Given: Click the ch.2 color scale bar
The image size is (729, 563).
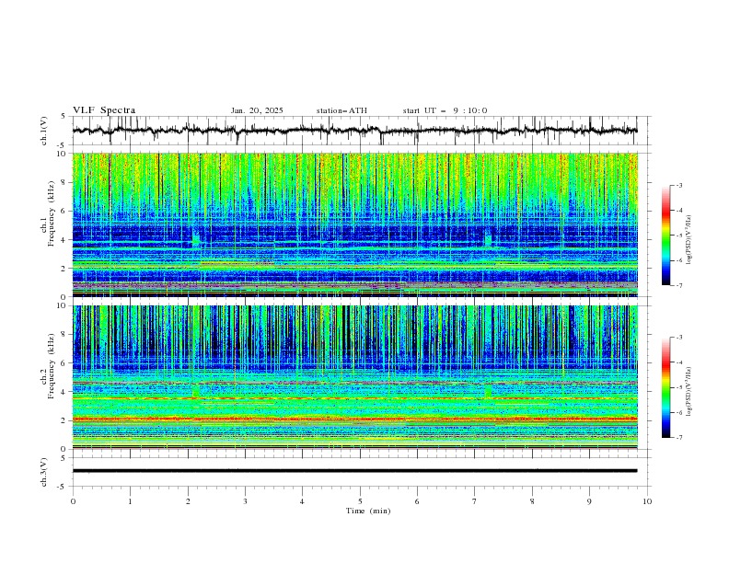Looking at the screenshot, I should point(665,387).
